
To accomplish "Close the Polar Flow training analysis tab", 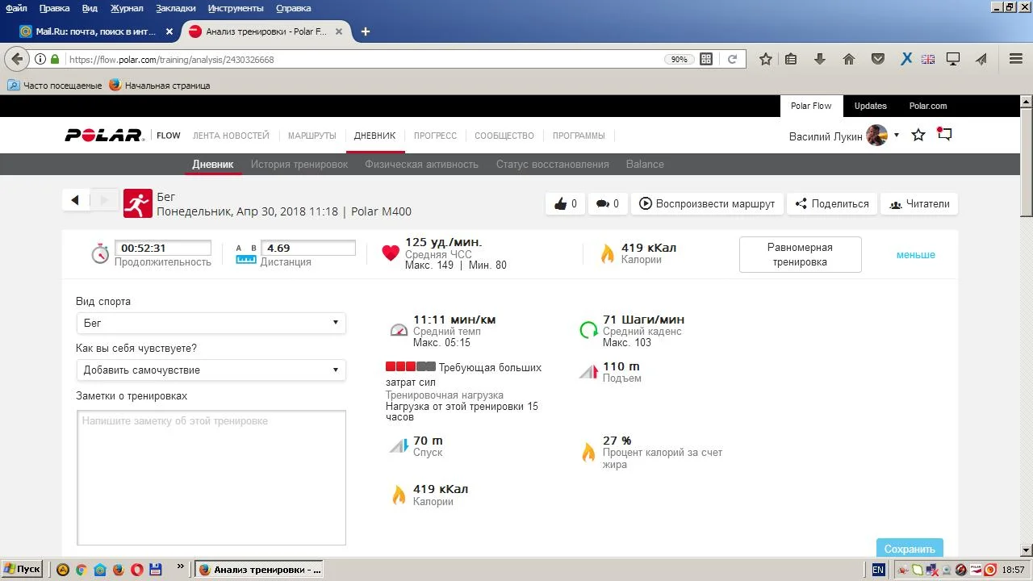I will tap(339, 31).
